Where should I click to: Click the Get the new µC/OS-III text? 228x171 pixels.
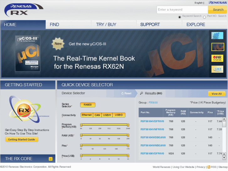(x=87, y=44)
